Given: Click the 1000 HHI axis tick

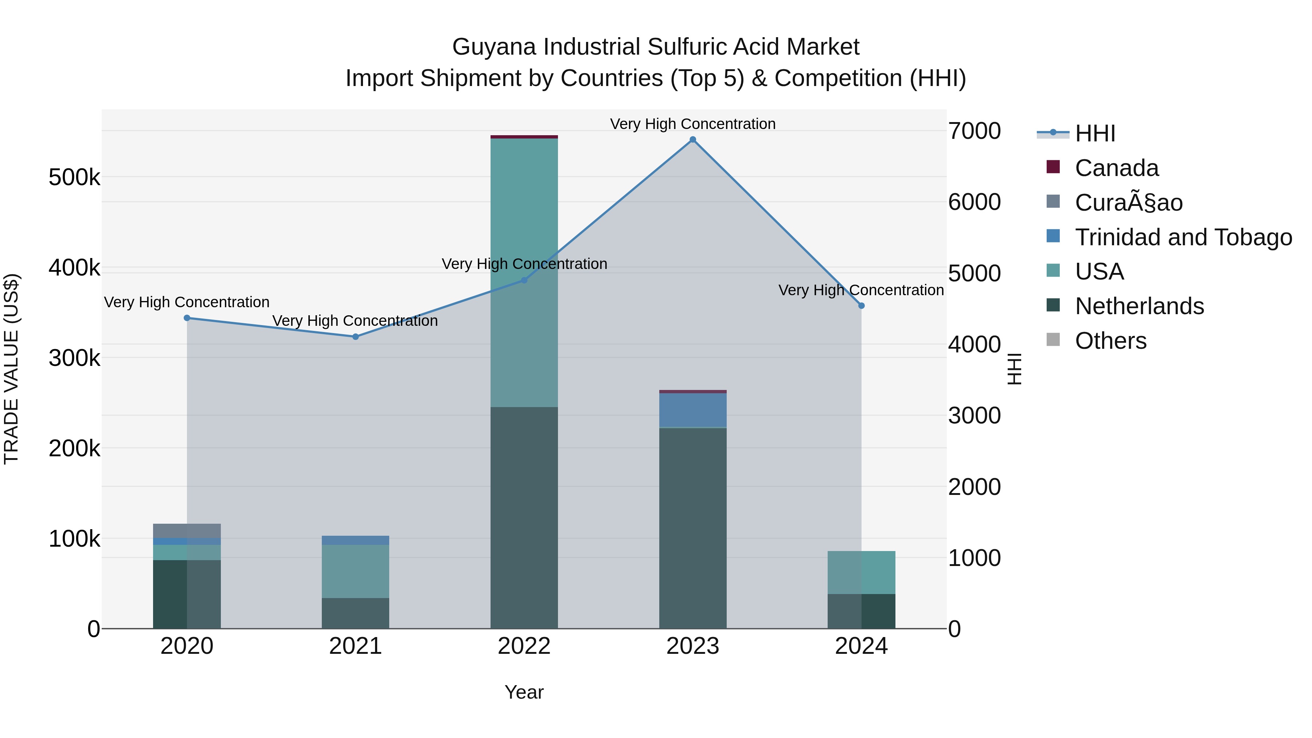Looking at the screenshot, I should (974, 558).
